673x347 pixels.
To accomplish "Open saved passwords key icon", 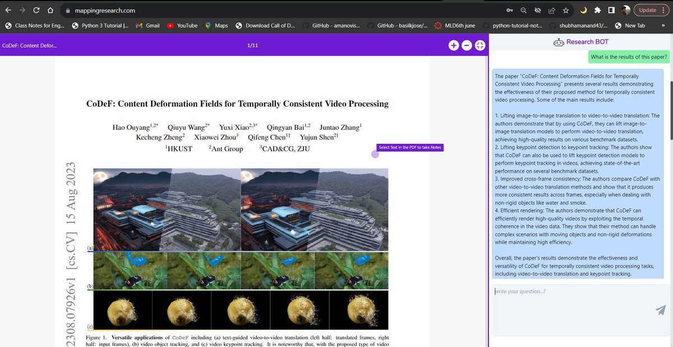I will tap(509, 10).
